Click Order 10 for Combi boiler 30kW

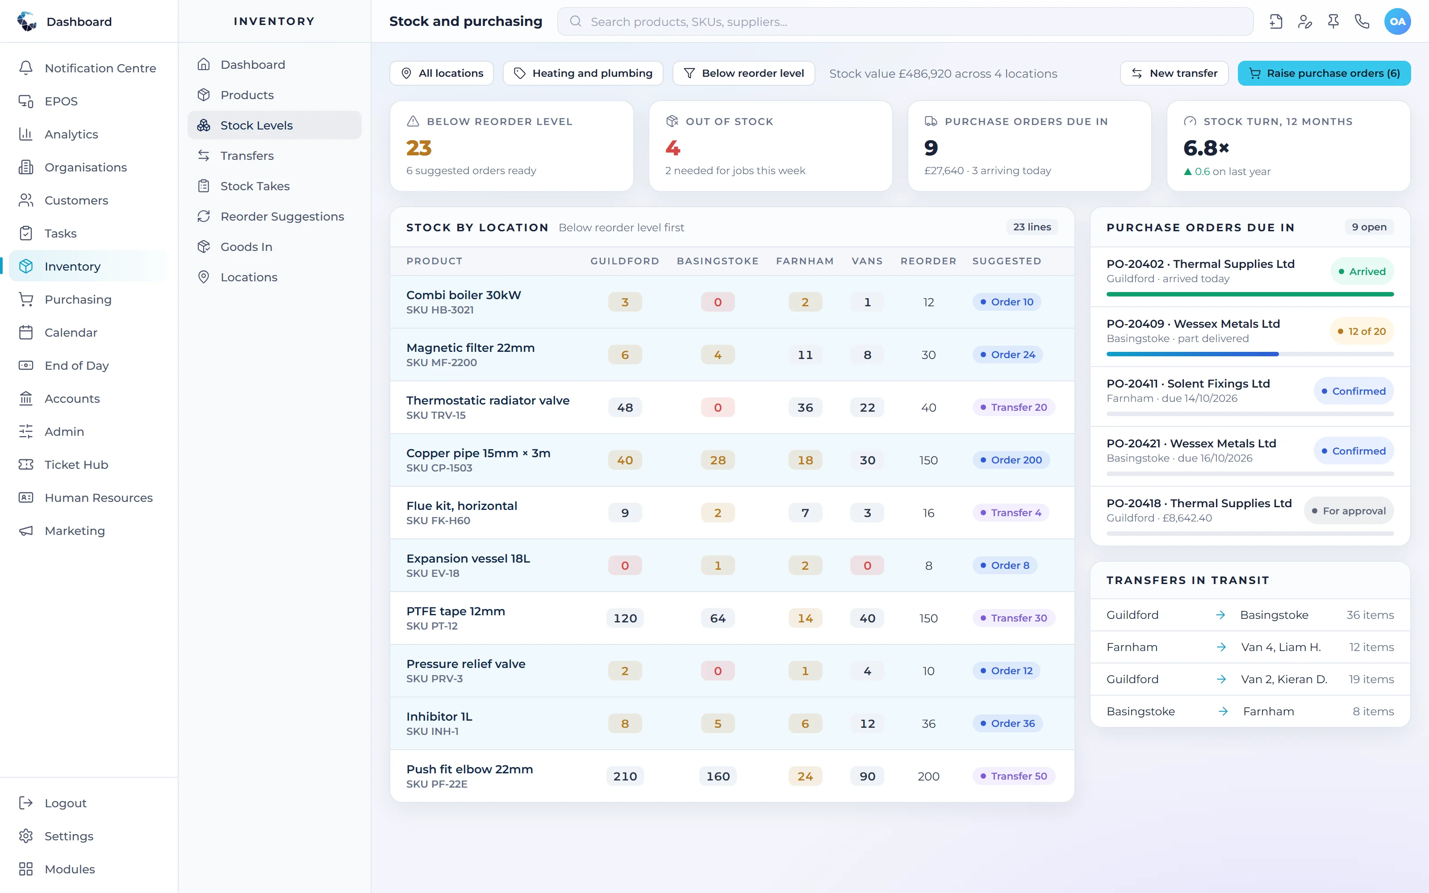pos(1006,302)
